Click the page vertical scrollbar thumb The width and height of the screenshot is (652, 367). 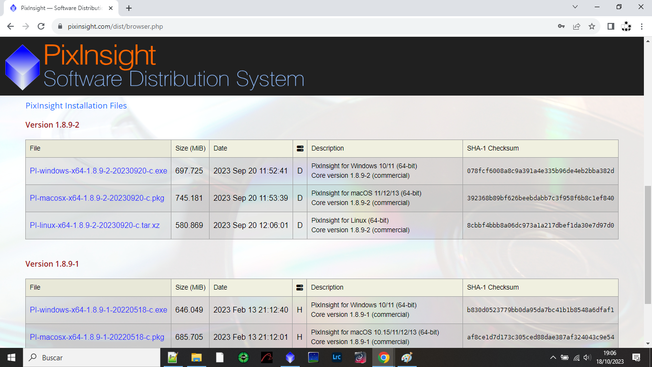click(648, 245)
